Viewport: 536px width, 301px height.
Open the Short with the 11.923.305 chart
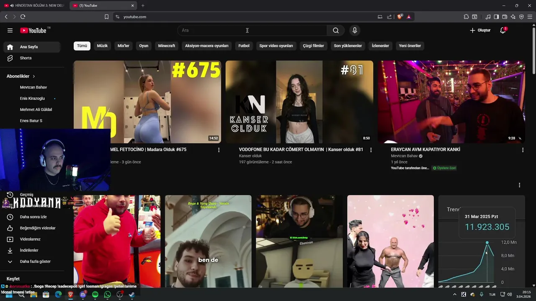point(482,241)
